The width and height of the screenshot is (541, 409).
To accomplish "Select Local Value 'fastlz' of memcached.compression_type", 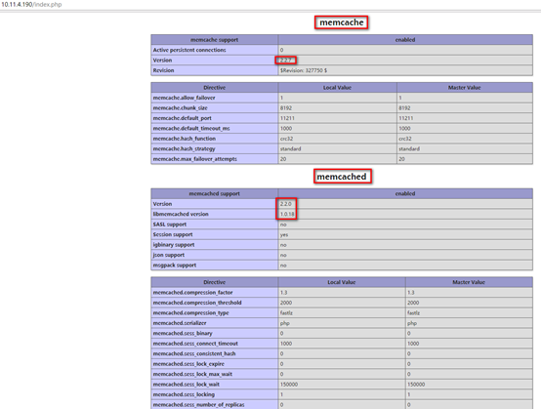I will [x=286, y=313].
